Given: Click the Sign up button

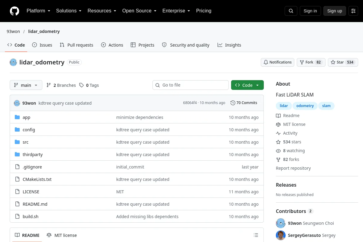Looking at the screenshot, I should pyautogui.click(x=335, y=11).
